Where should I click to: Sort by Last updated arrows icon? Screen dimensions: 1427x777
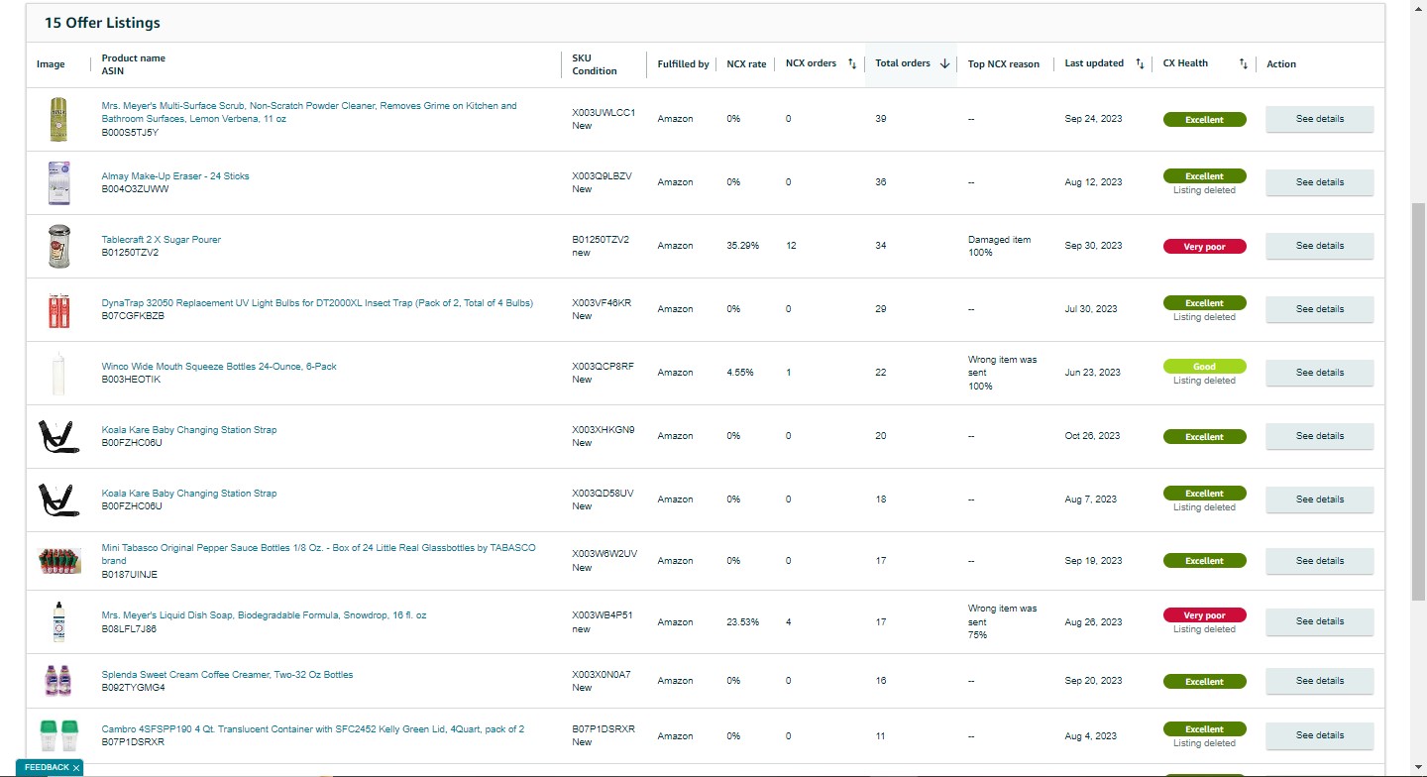[1140, 64]
